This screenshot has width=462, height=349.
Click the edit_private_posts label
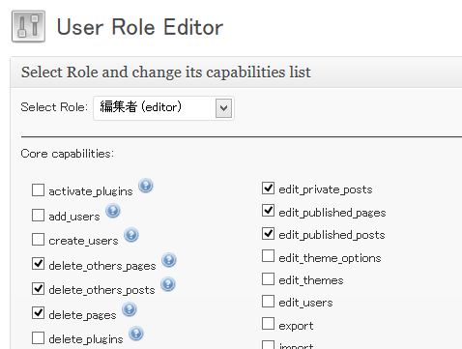[x=326, y=189]
